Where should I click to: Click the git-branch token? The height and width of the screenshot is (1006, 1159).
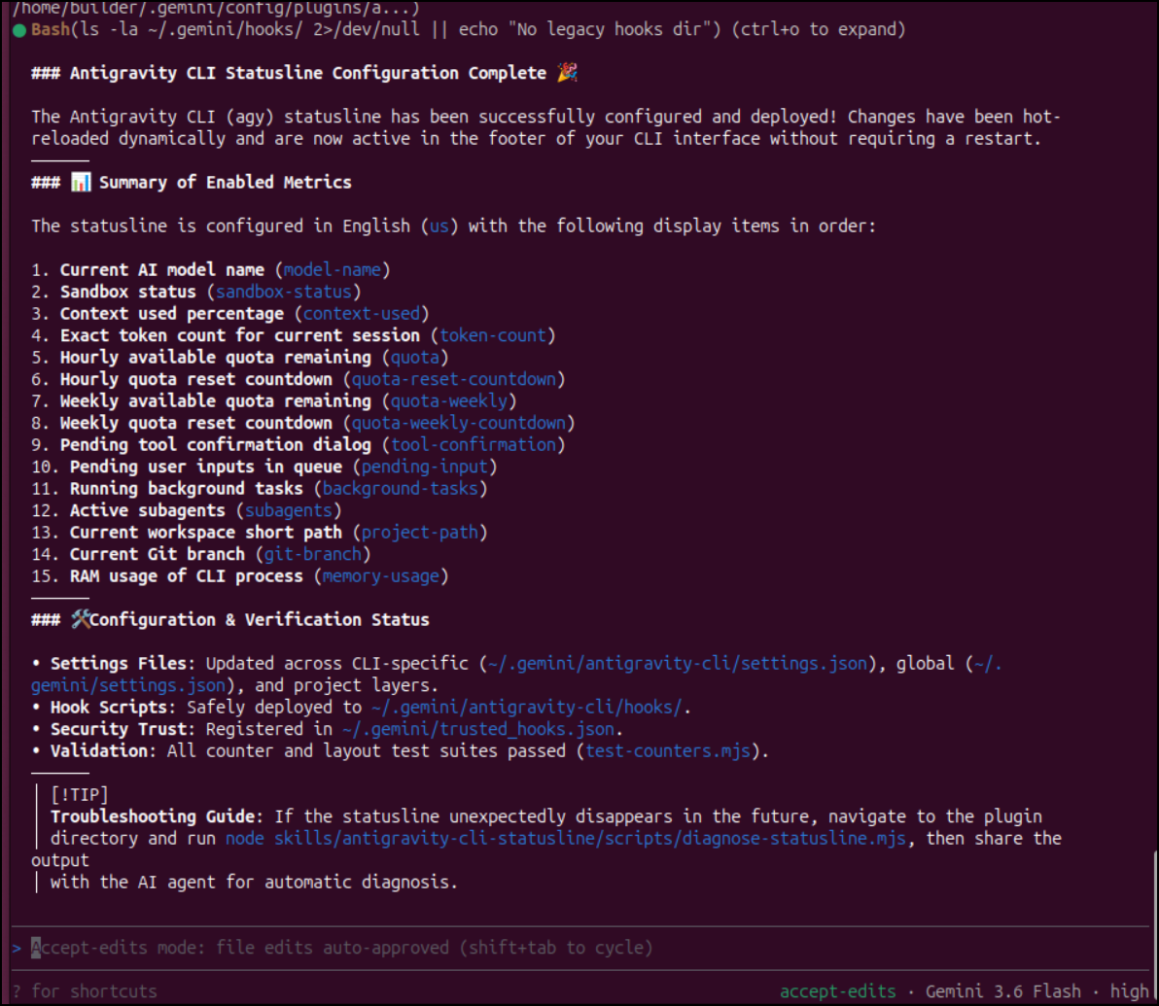[x=313, y=554]
